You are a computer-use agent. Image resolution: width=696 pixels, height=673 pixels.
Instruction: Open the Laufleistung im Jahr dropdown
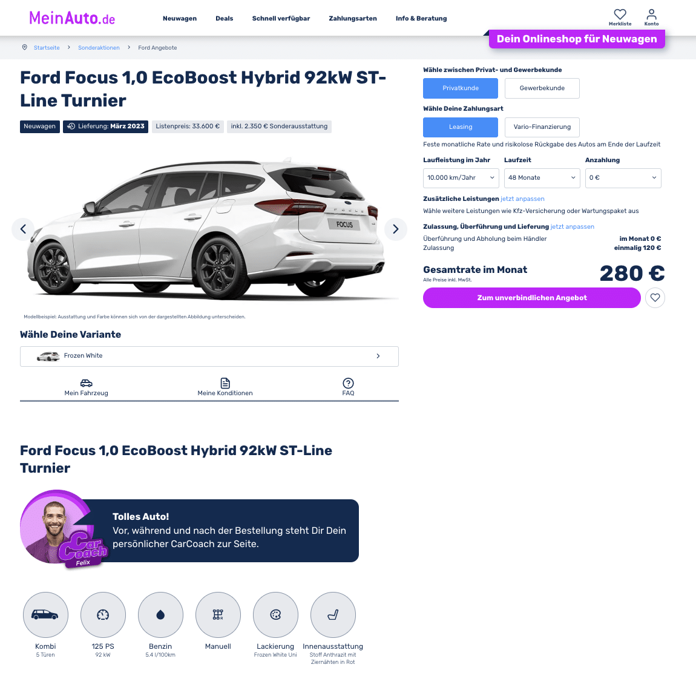click(x=461, y=178)
